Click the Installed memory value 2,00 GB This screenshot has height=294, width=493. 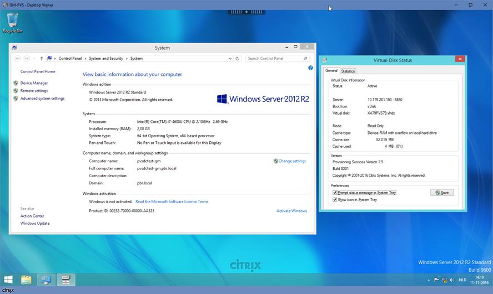point(143,129)
